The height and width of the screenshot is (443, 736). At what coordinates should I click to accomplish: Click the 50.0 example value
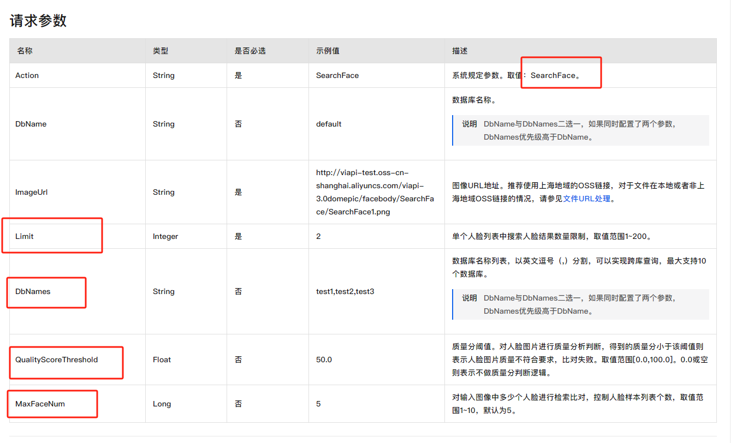324,360
